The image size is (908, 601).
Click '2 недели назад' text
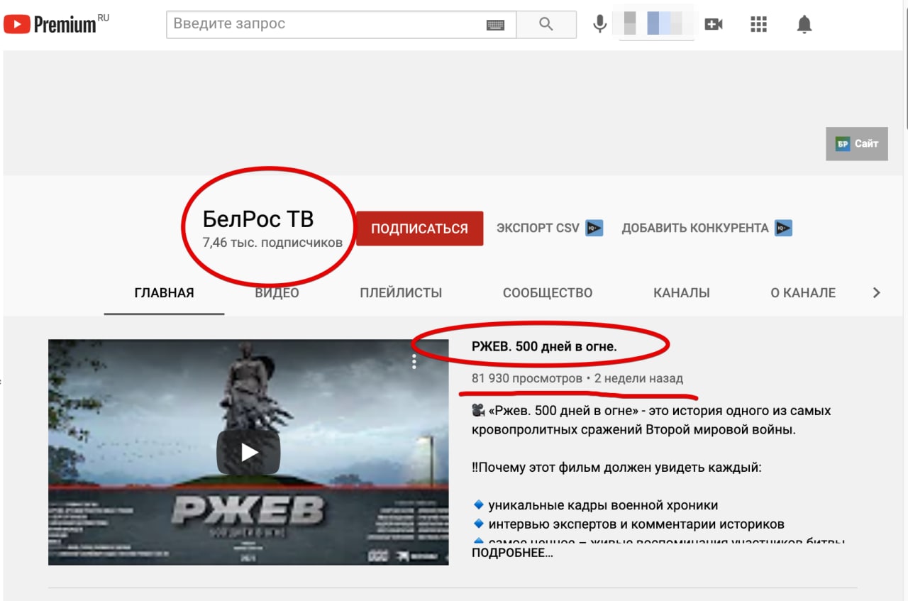click(638, 379)
